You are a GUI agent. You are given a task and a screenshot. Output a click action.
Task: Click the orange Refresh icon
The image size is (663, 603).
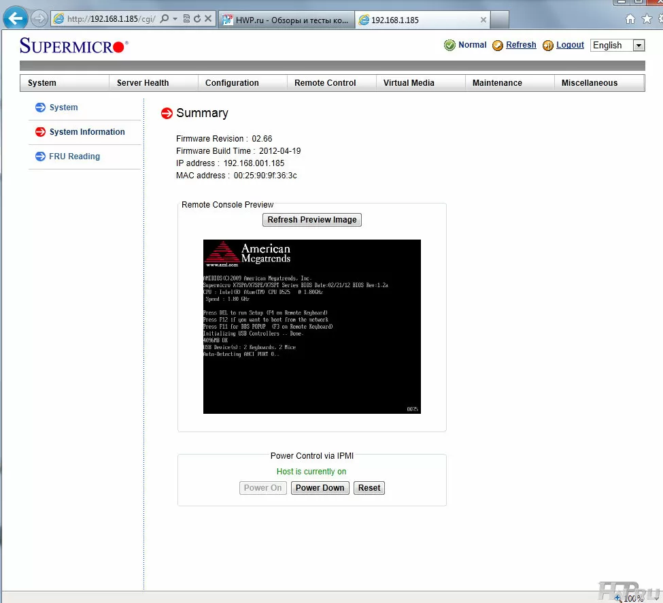click(x=498, y=46)
